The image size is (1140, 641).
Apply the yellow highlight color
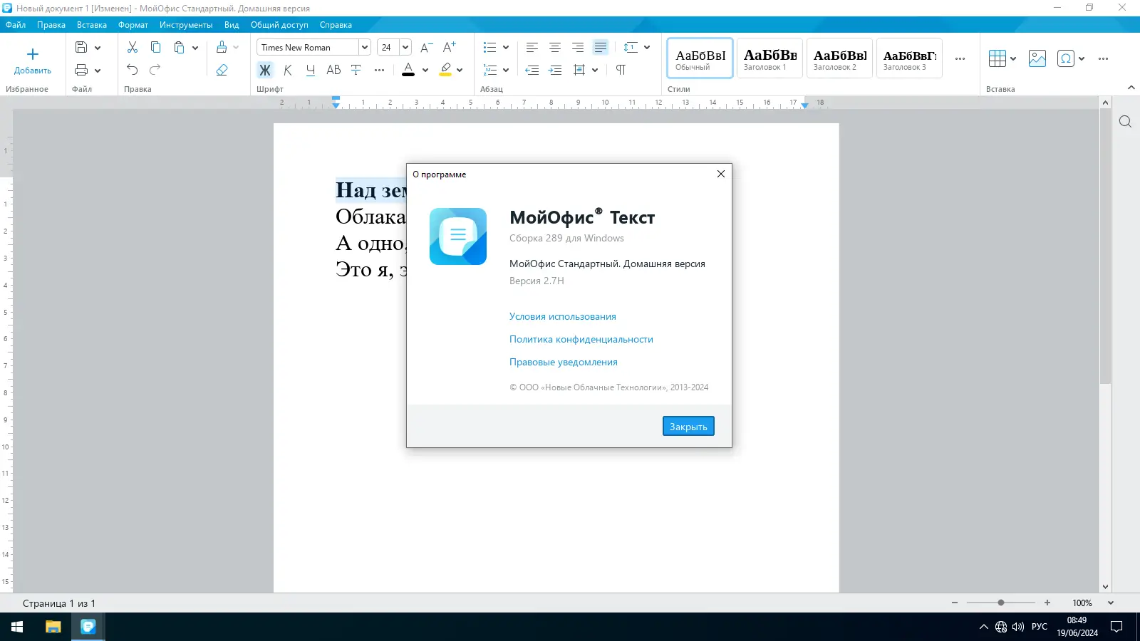[x=445, y=70]
